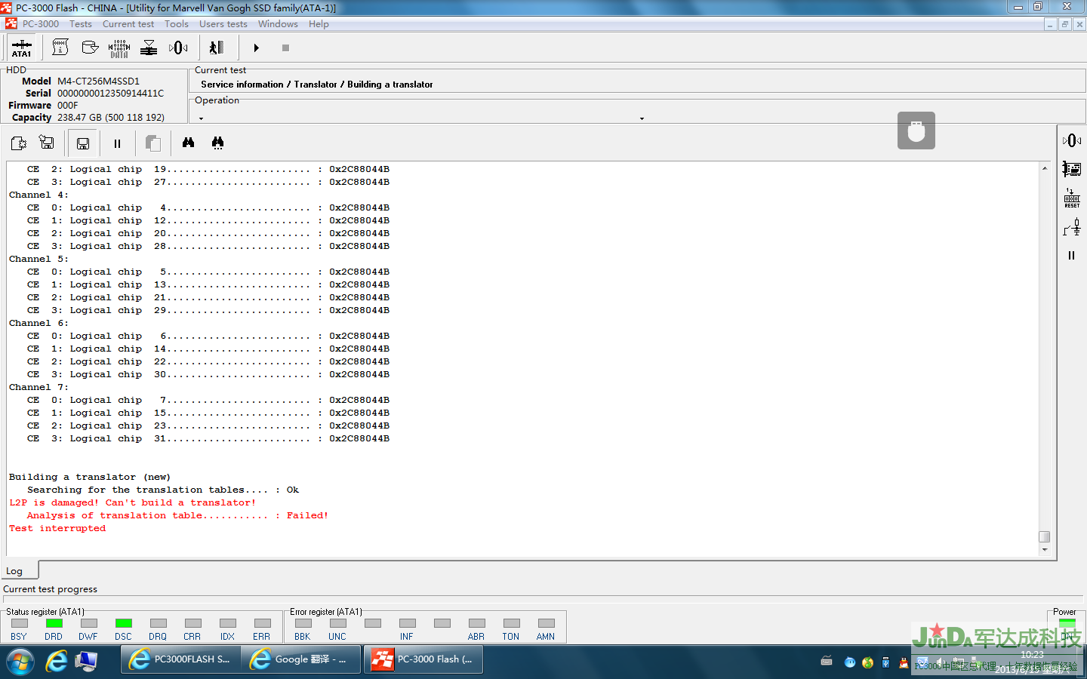Click the find-next binoculars with dots icon
Viewport: 1087px width, 679px height.
pyautogui.click(x=217, y=143)
